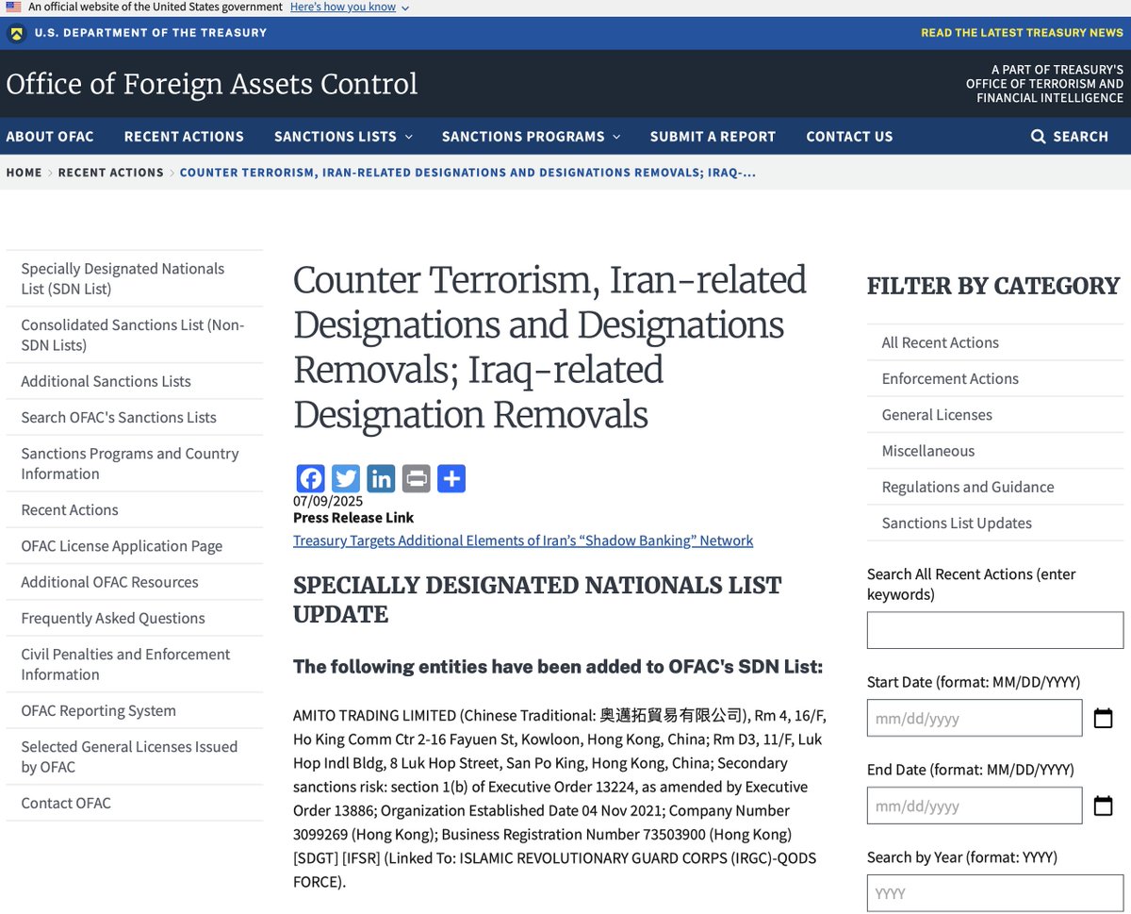Focus the Search All Recent Actions keyword field

coord(994,630)
